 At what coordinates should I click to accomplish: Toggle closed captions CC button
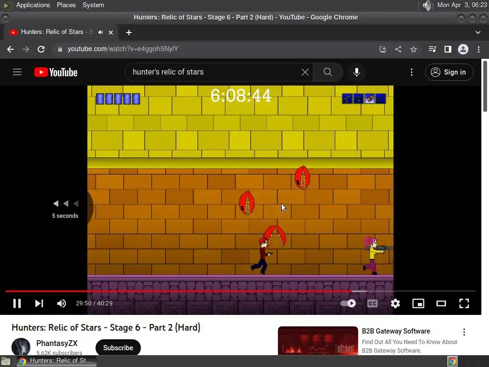click(372, 303)
